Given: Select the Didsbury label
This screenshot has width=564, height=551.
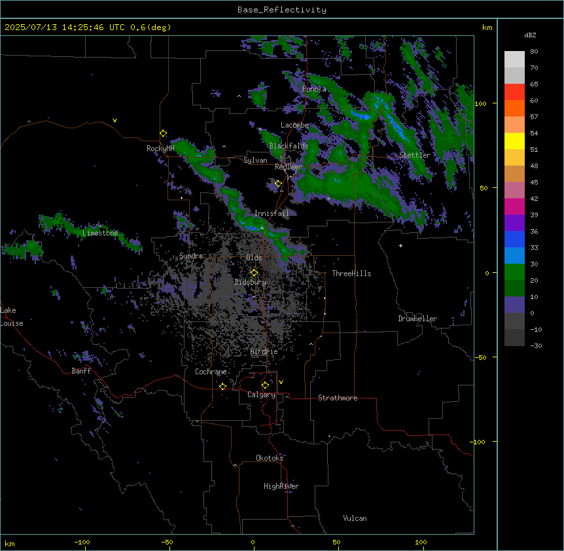Looking at the screenshot, I should tap(251, 282).
